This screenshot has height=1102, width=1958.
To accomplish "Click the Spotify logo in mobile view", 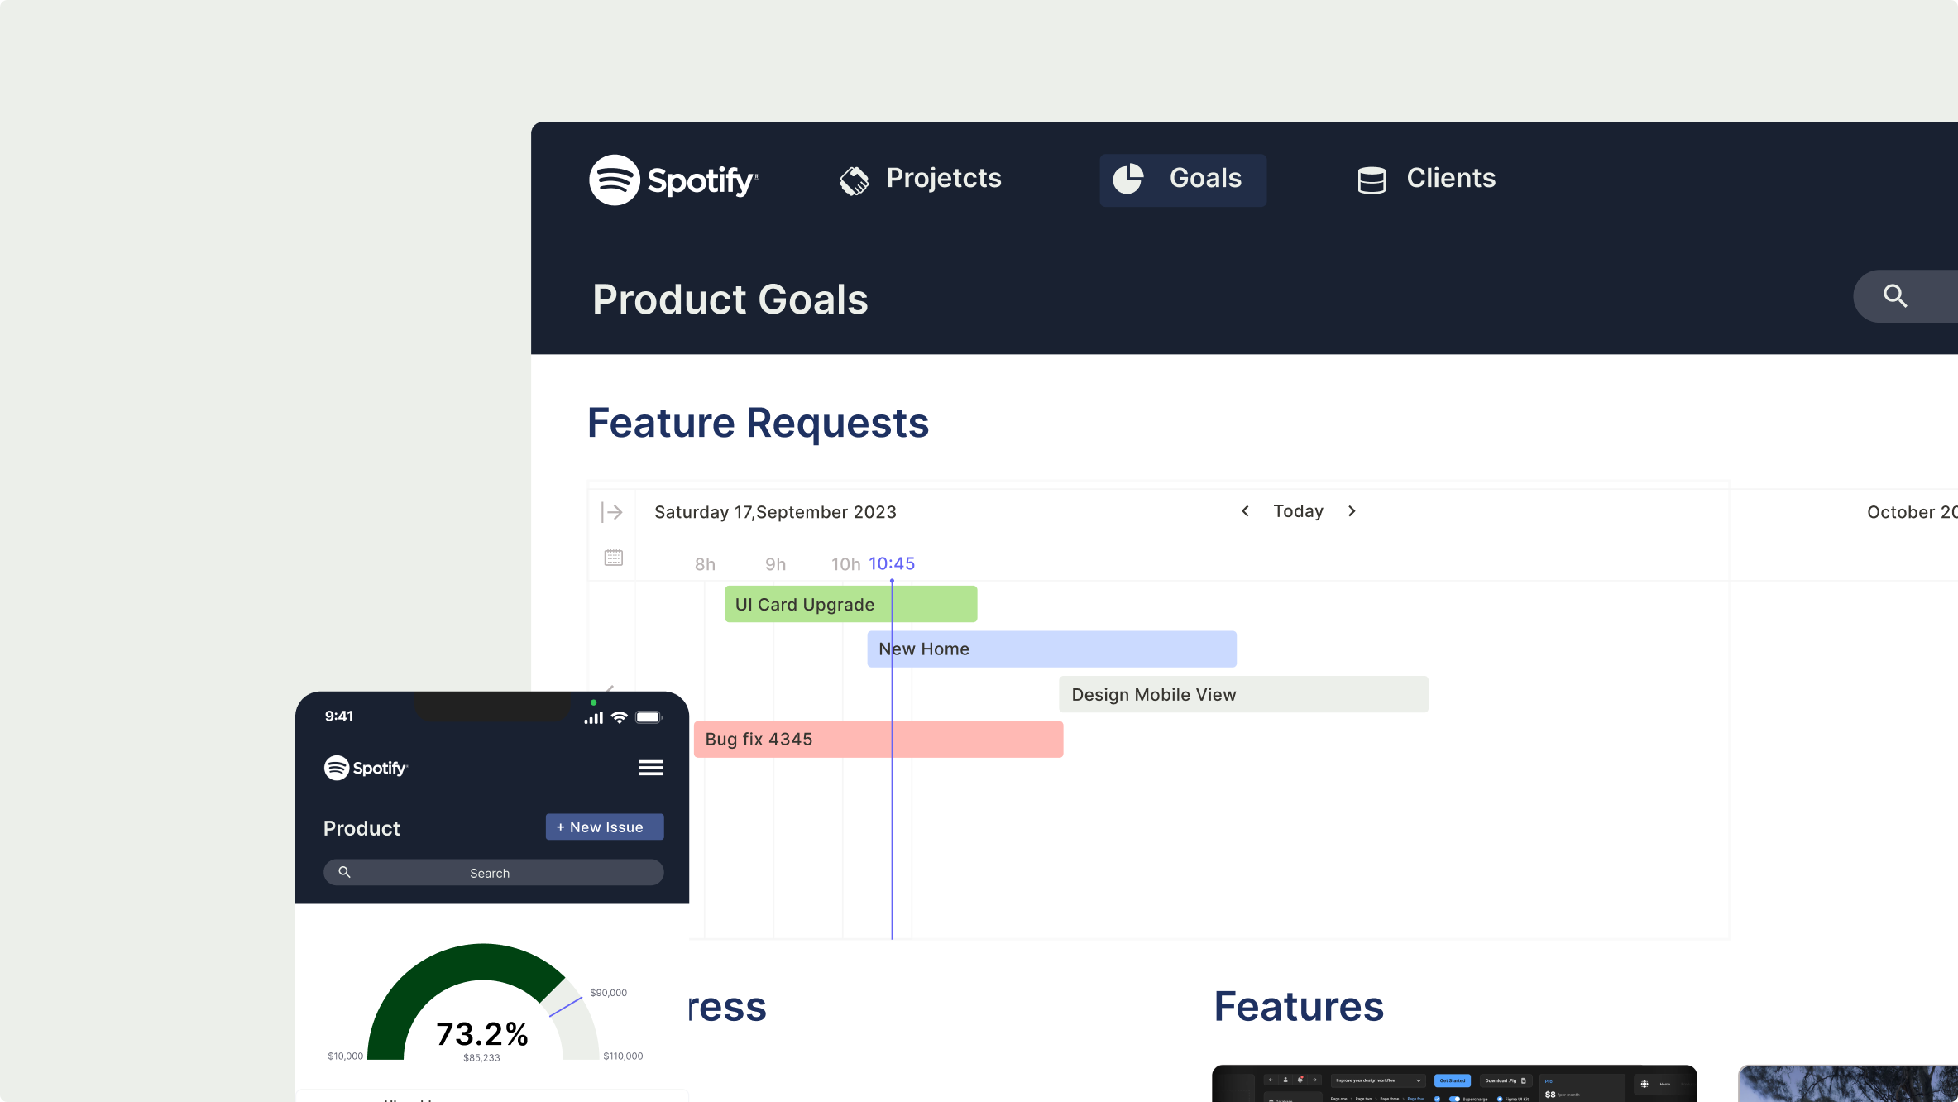I will pyautogui.click(x=366, y=768).
